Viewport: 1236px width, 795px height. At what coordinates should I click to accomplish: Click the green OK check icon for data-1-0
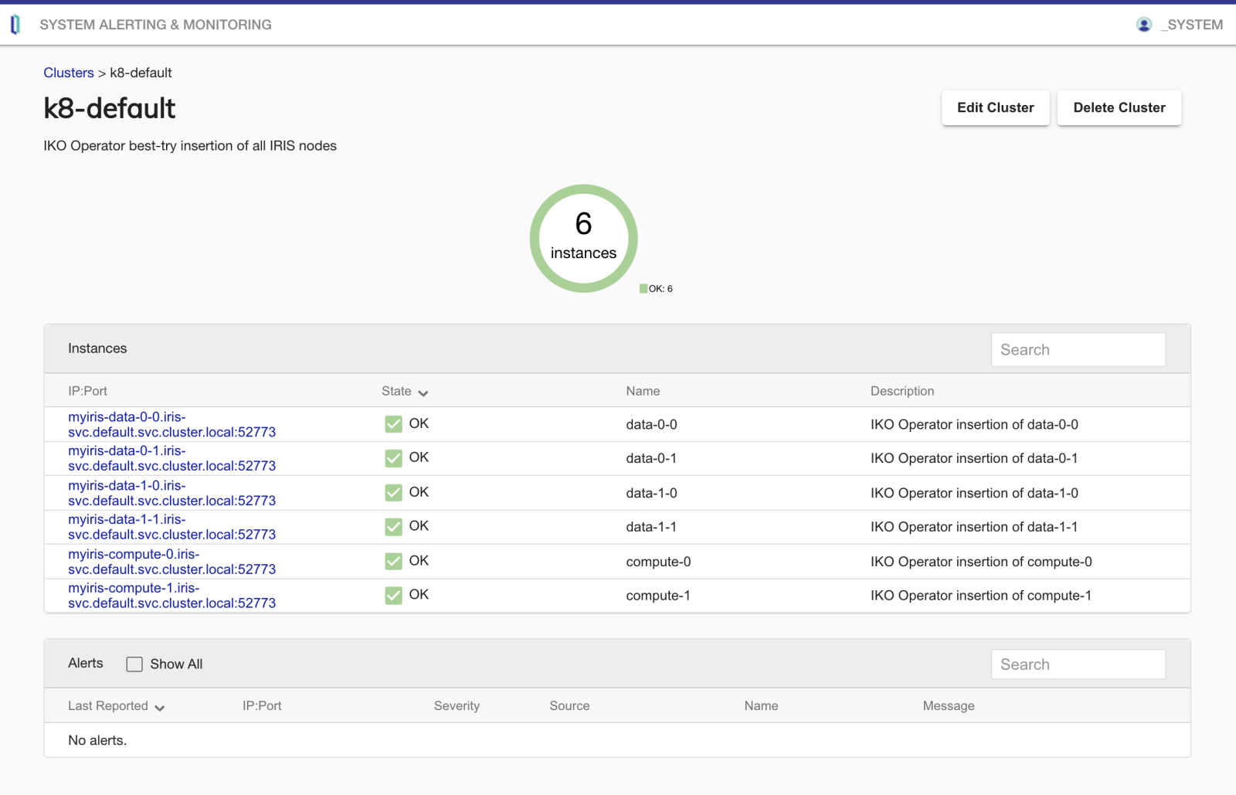393,493
